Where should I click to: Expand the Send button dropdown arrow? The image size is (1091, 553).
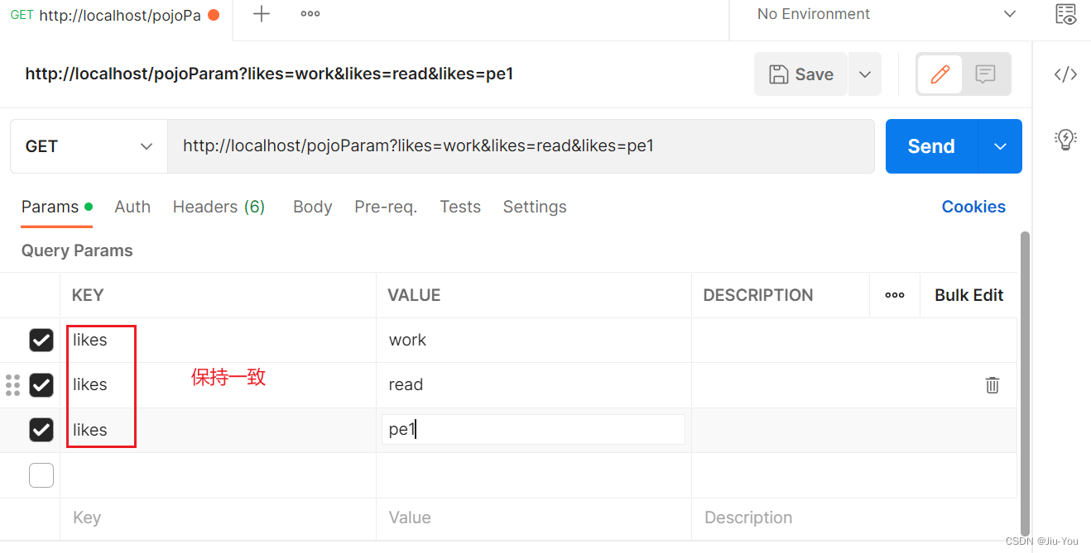[1000, 146]
